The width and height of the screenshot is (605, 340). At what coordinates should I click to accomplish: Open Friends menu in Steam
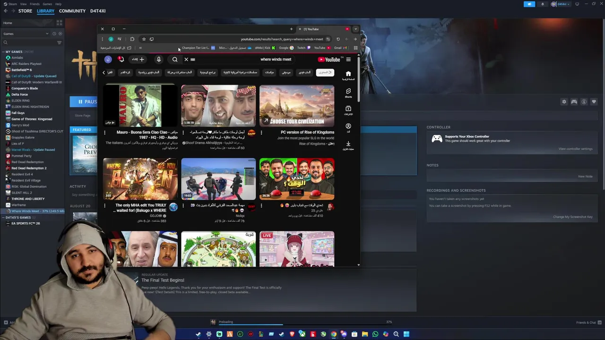pyautogui.click(x=35, y=4)
